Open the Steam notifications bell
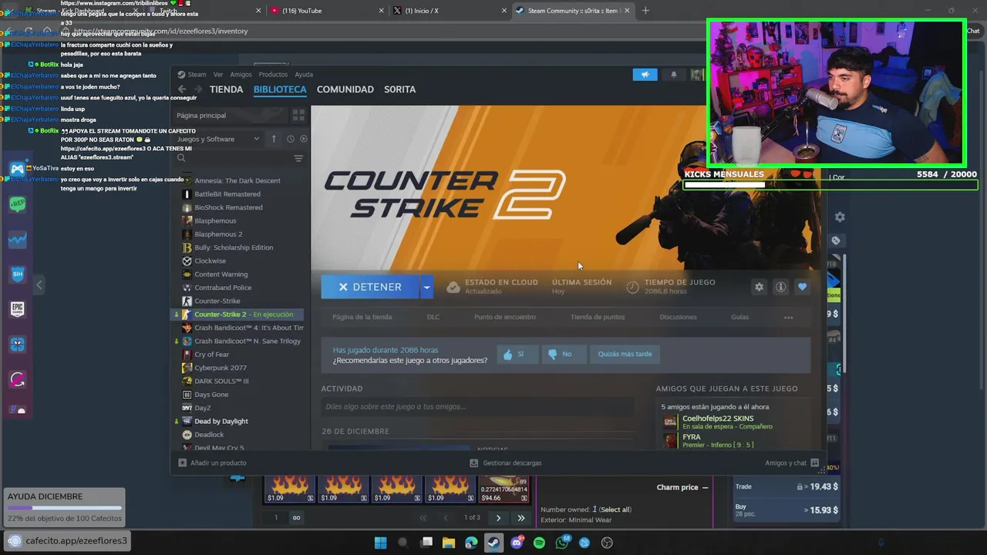 673,75
